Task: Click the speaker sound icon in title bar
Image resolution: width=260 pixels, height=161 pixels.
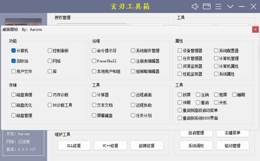Action: point(195,7)
